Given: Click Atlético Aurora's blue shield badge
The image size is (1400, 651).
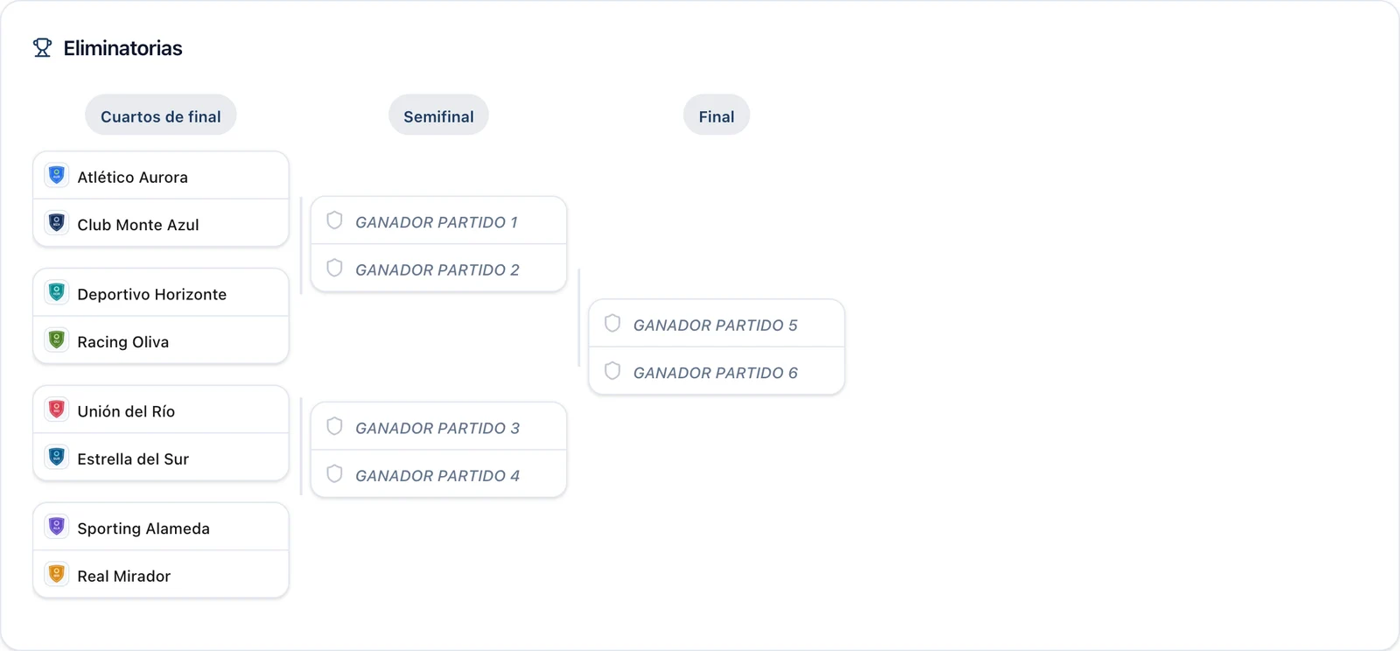Looking at the screenshot, I should (x=57, y=175).
